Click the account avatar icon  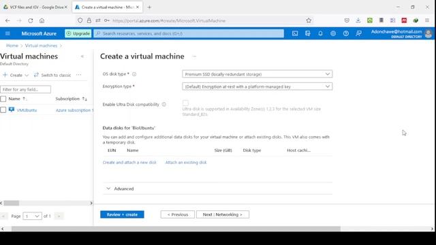[429, 33]
